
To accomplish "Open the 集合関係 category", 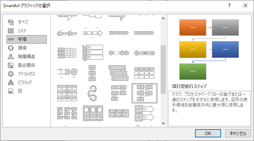I will click(x=26, y=65).
